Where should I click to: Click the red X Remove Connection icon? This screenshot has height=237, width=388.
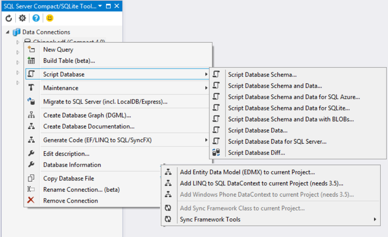click(x=31, y=200)
